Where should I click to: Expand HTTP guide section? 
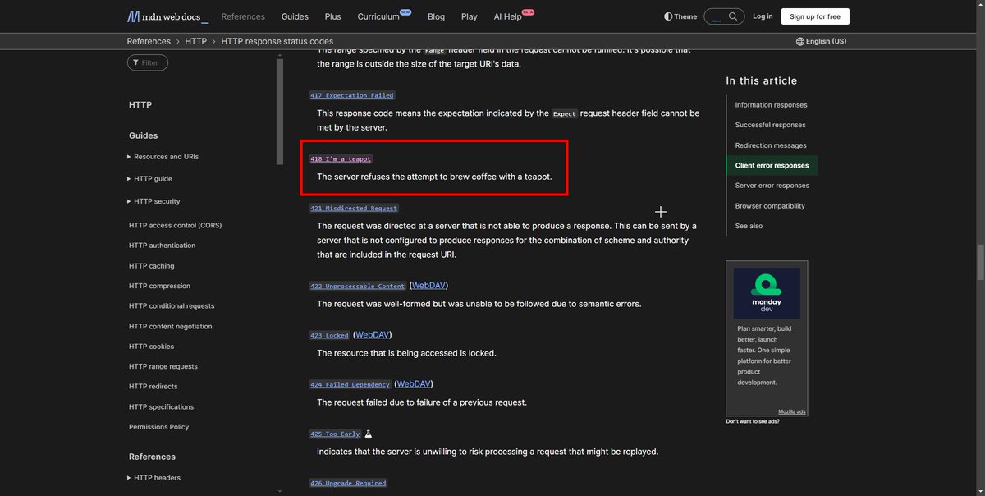pos(150,179)
